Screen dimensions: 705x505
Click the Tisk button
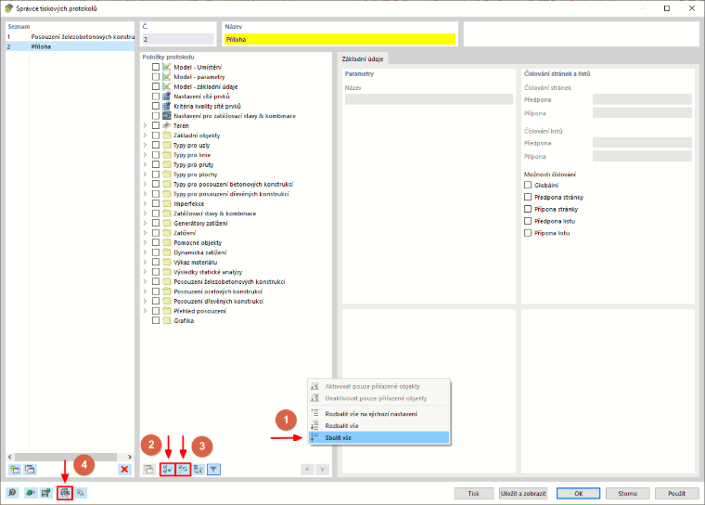[x=474, y=493]
